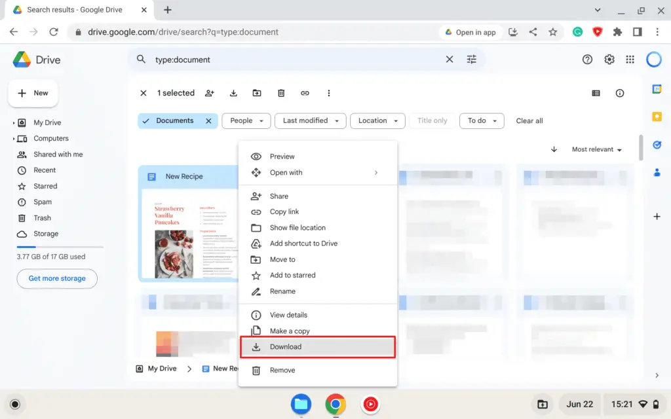Open the Last modified filter dropdown
This screenshot has width=671, height=419.
(310, 120)
